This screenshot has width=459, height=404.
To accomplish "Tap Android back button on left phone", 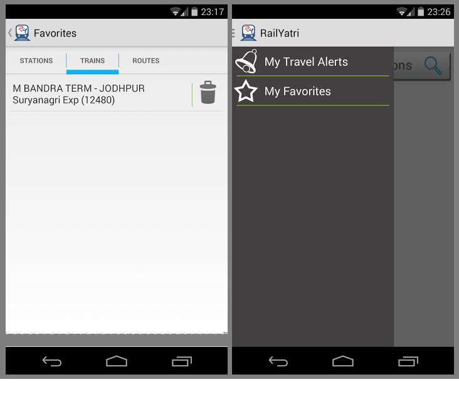I will [x=52, y=361].
